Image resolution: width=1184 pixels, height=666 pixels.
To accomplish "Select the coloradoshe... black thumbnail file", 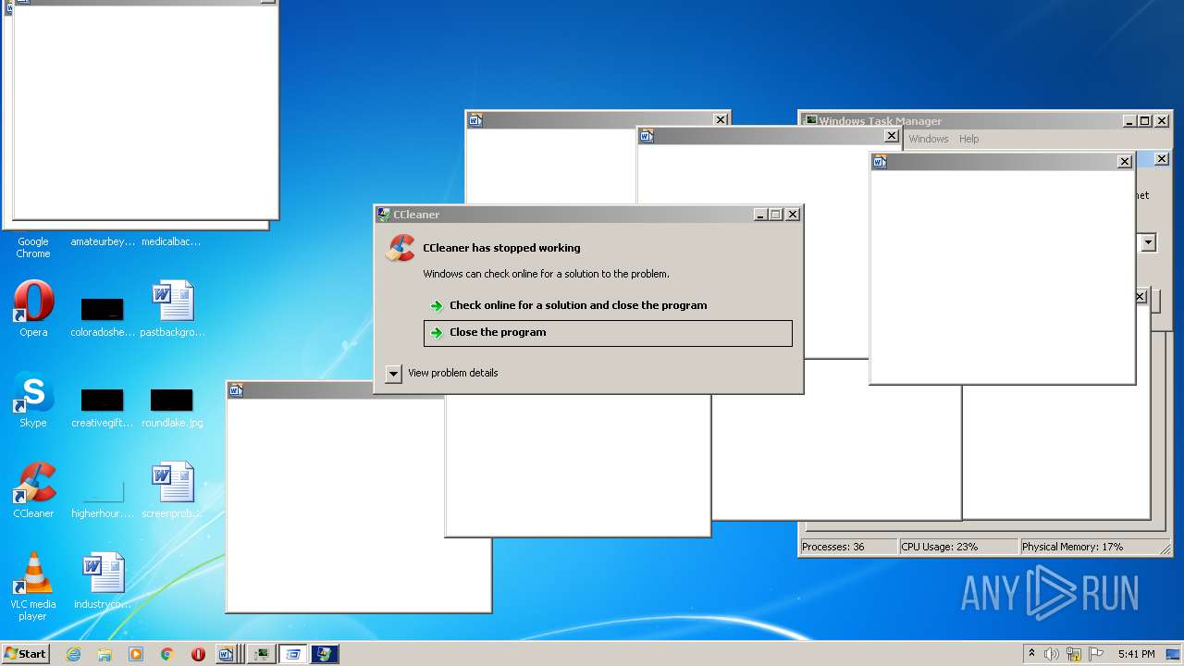I will pyautogui.click(x=103, y=308).
